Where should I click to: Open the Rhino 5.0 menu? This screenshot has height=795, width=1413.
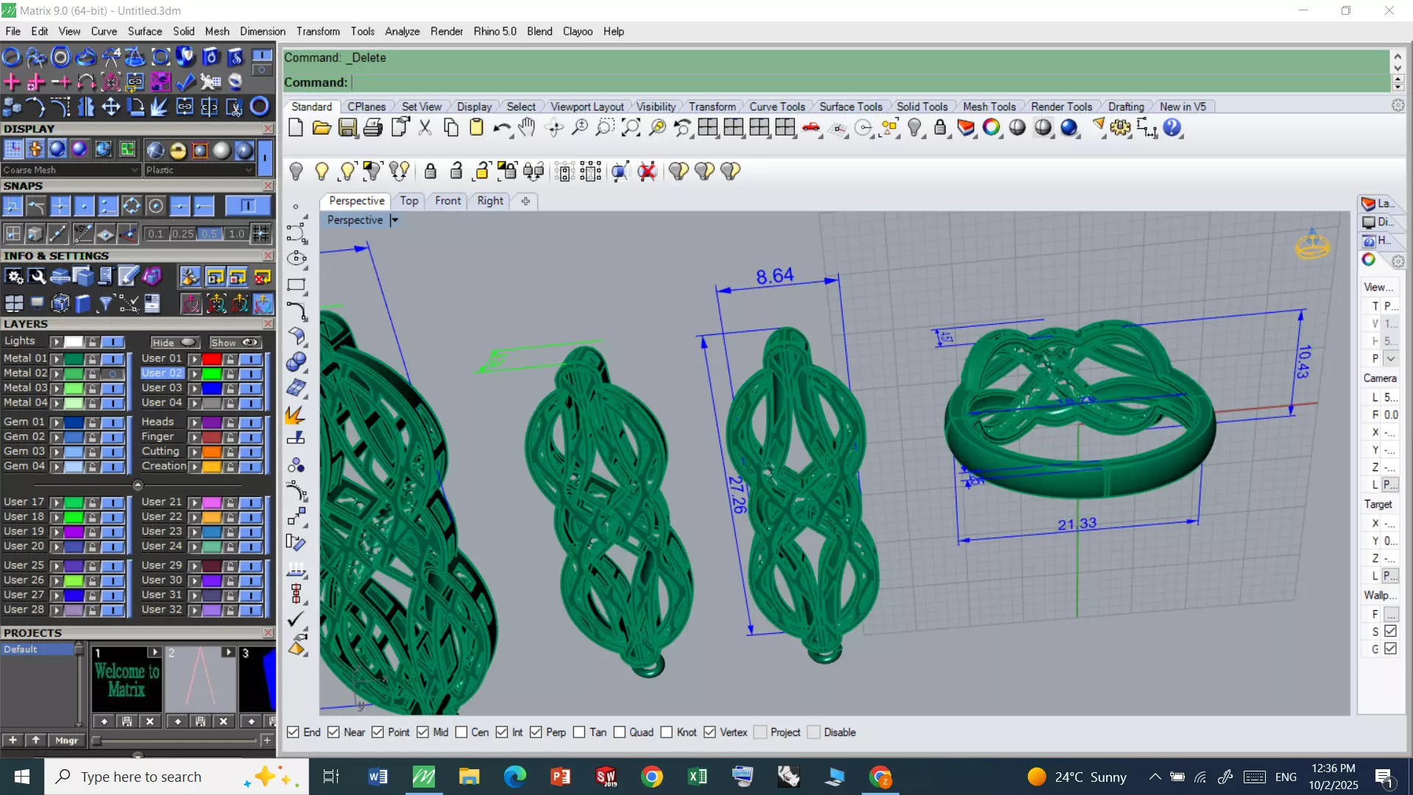coord(495,32)
